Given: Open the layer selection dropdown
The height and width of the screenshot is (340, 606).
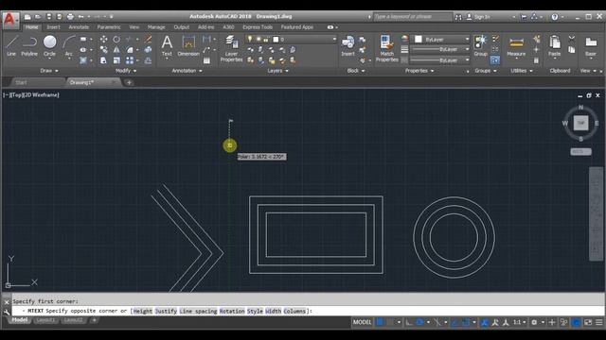Looking at the screenshot, I should coord(292,39).
